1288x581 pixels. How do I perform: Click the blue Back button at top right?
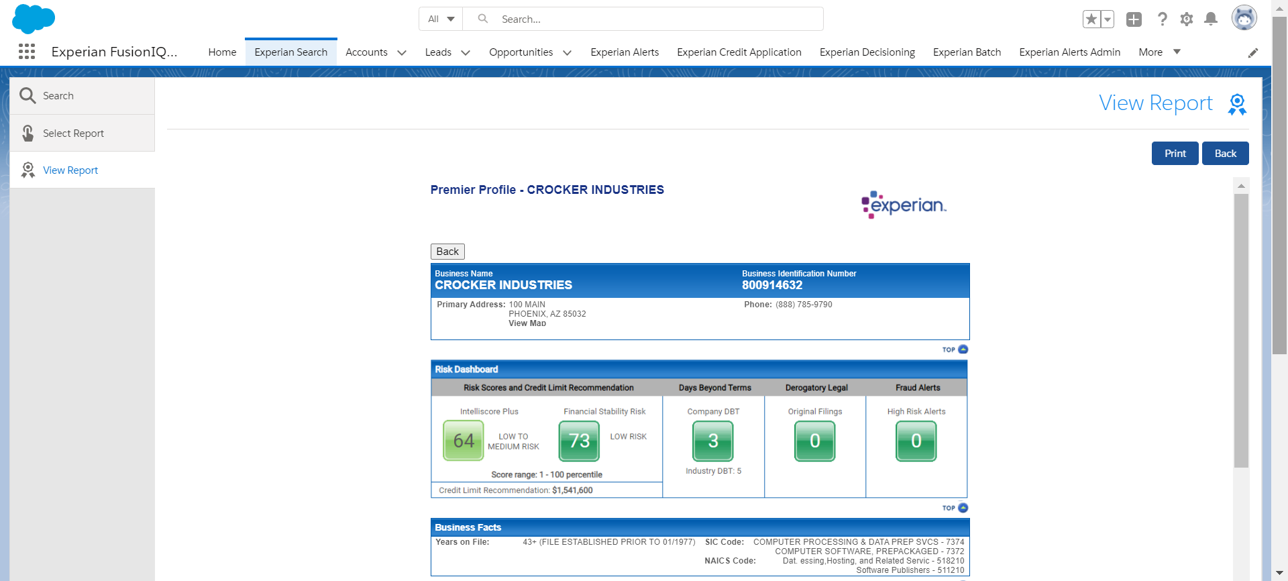pyautogui.click(x=1225, y=153)
